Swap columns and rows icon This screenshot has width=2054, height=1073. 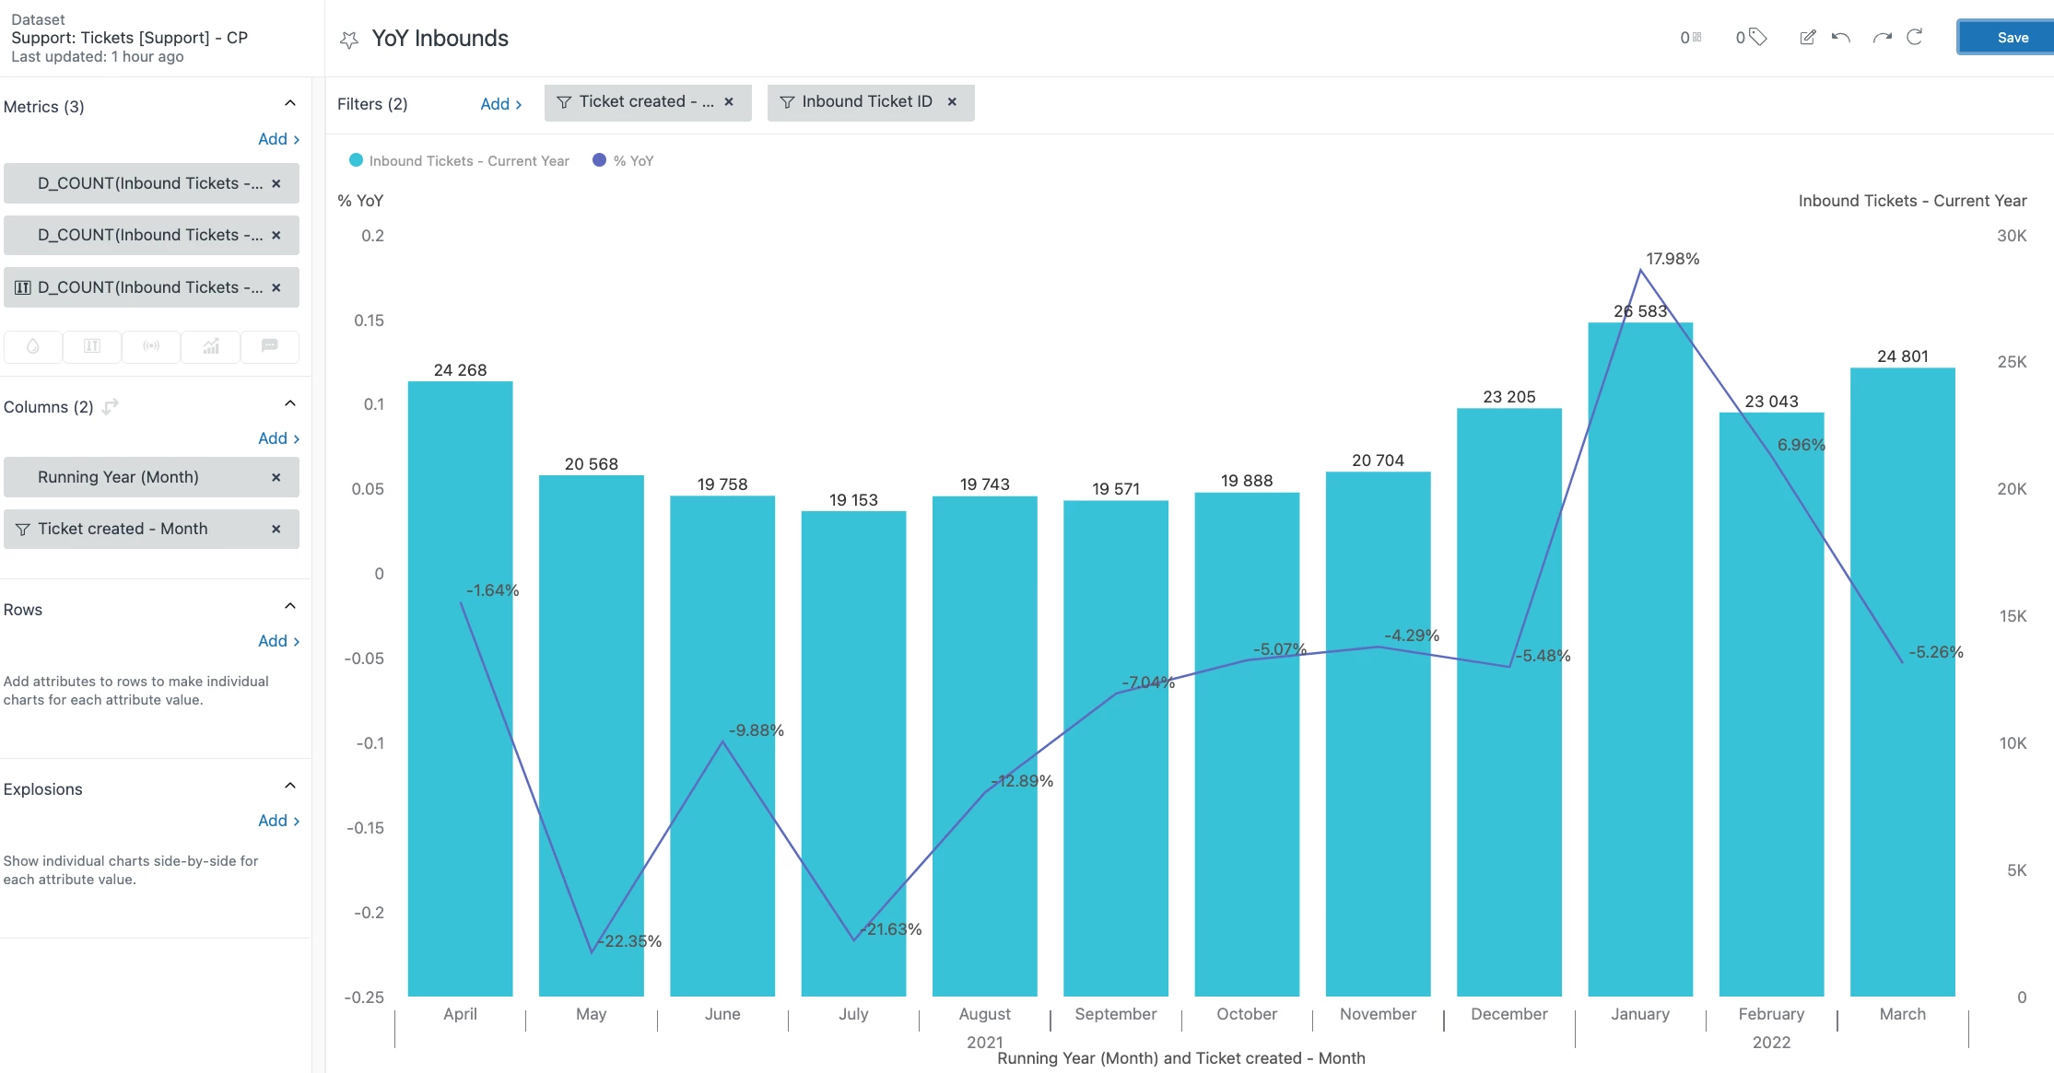111,406
